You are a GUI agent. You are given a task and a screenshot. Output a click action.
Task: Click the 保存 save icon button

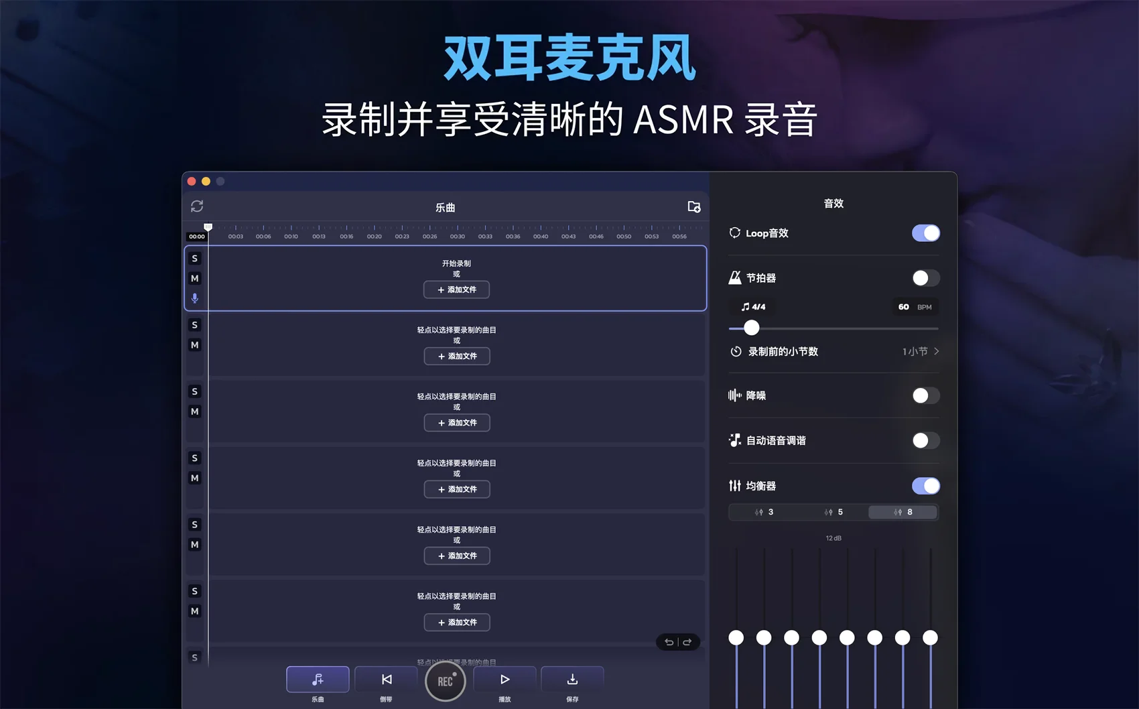[572, 680]
